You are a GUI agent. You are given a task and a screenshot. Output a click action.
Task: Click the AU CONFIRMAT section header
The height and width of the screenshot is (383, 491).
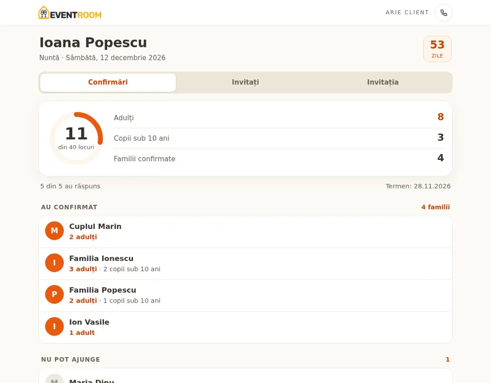(69, 207)
